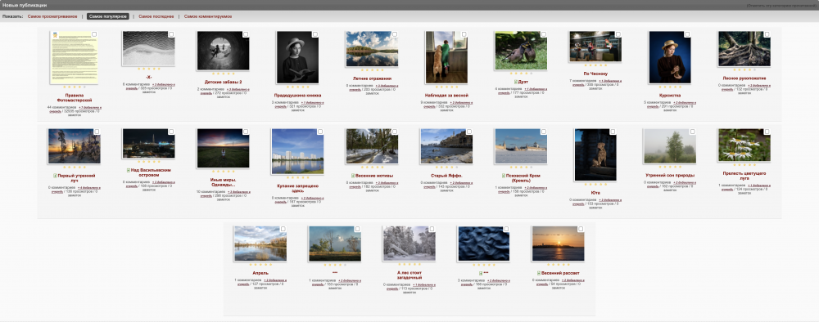Check the box on Детские забавы 2

tap(246, 34)
